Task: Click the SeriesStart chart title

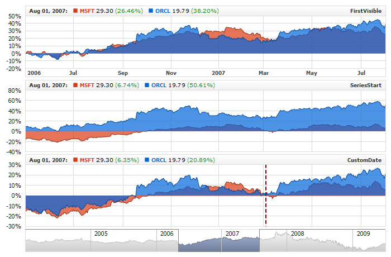Action: (368, 85)
